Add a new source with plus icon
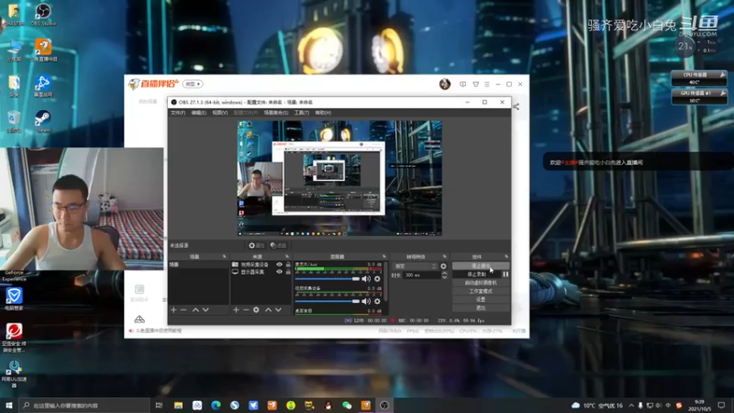 (x=236, y=310)
